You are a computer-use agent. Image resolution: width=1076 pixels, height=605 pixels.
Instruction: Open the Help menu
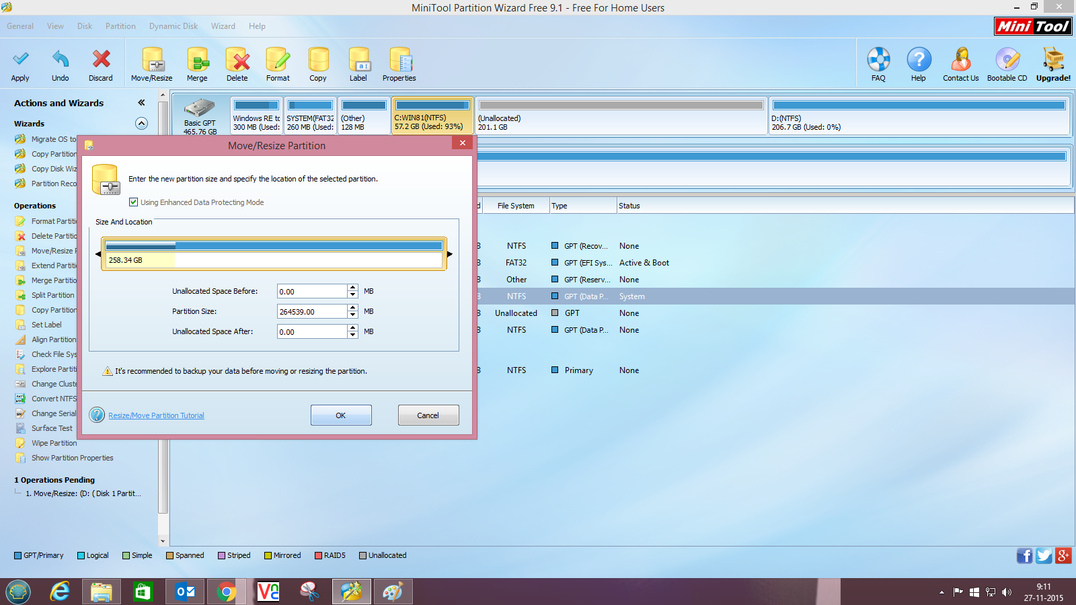point(257,26)
